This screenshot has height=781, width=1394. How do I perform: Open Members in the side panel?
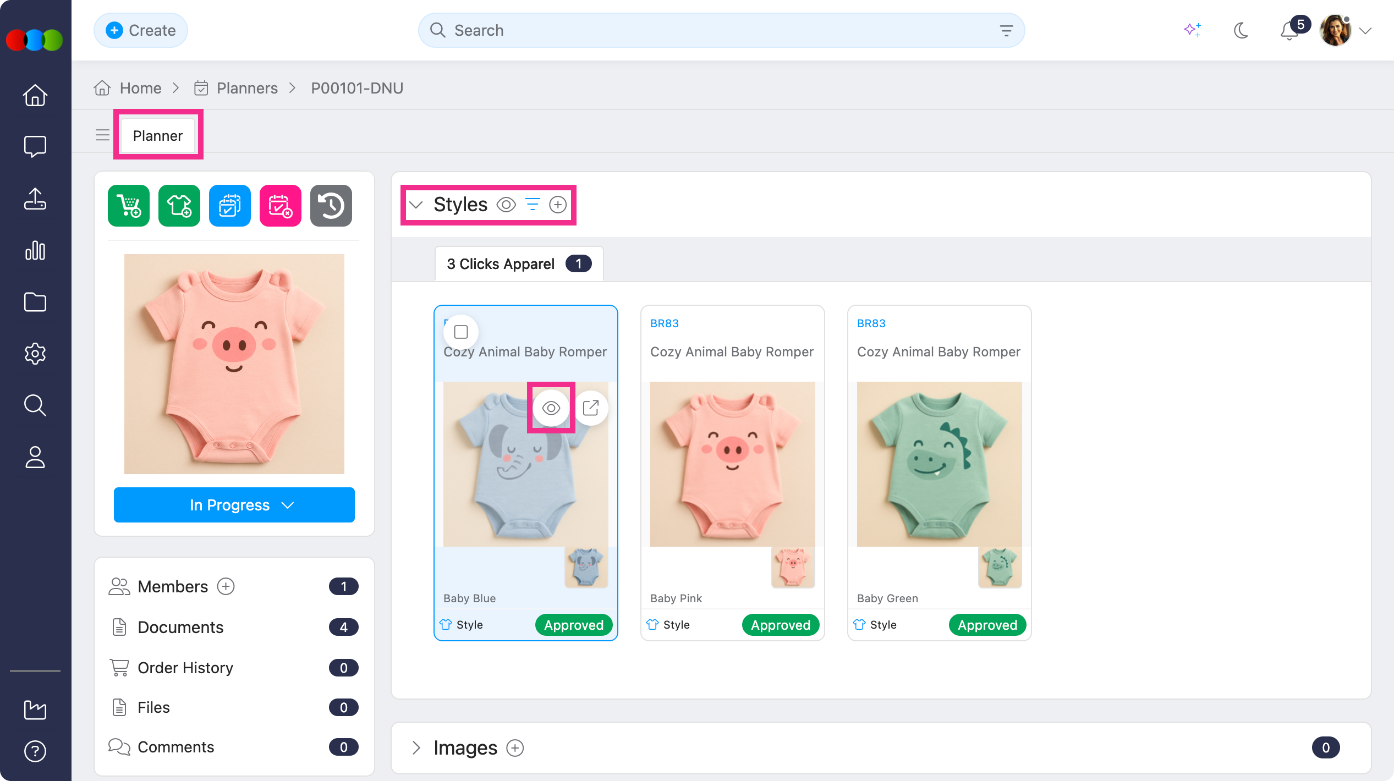[x=173, y=587]
